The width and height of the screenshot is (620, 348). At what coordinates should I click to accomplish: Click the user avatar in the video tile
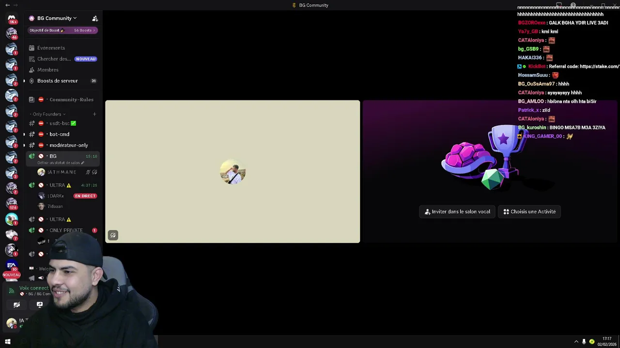point(232,172)
